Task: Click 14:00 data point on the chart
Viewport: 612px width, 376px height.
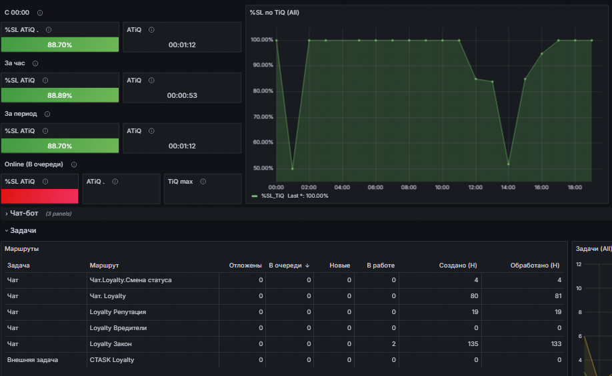Action: click(x=508, y=164)
